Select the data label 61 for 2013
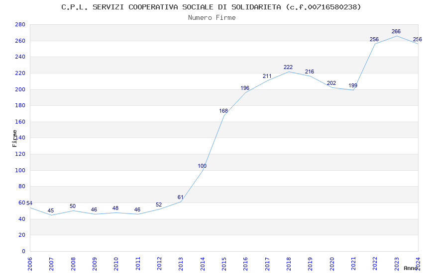Image resolution: width=423 pixels, height=273 pixels. pyautogui.click(x=180, y=197)
